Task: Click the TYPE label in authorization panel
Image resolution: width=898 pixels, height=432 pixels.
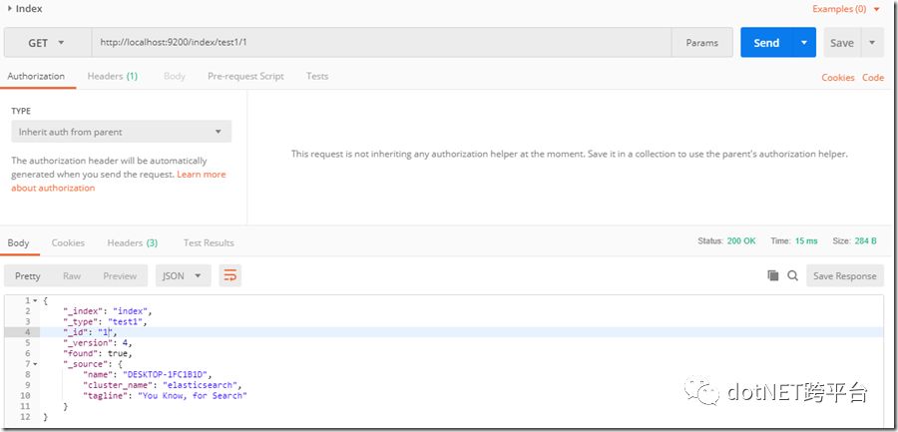Action: (x=21, y=111)
